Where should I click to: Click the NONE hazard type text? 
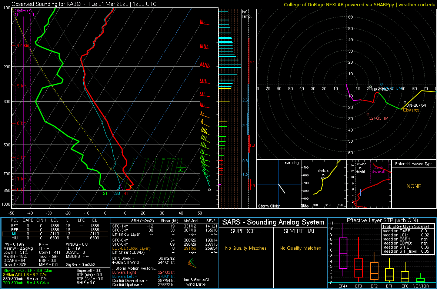click(x=414, y=186)
